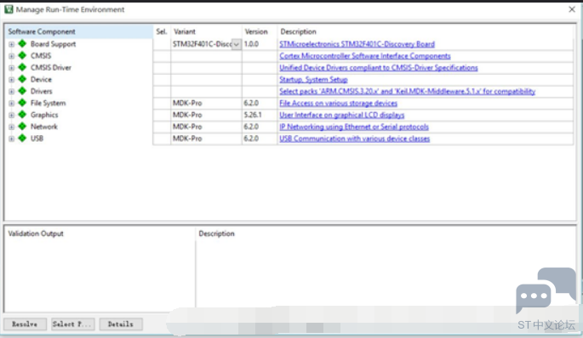
Task: Click the green diamond icon beside Graphics
Action: pyautogui.click(x=22, y=115)
